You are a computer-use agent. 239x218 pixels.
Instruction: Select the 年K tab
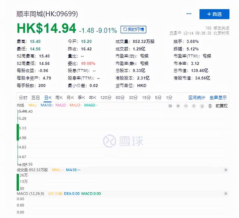click(93, 98)
